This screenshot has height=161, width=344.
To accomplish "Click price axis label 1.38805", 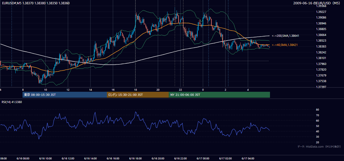I will (321, 29).
